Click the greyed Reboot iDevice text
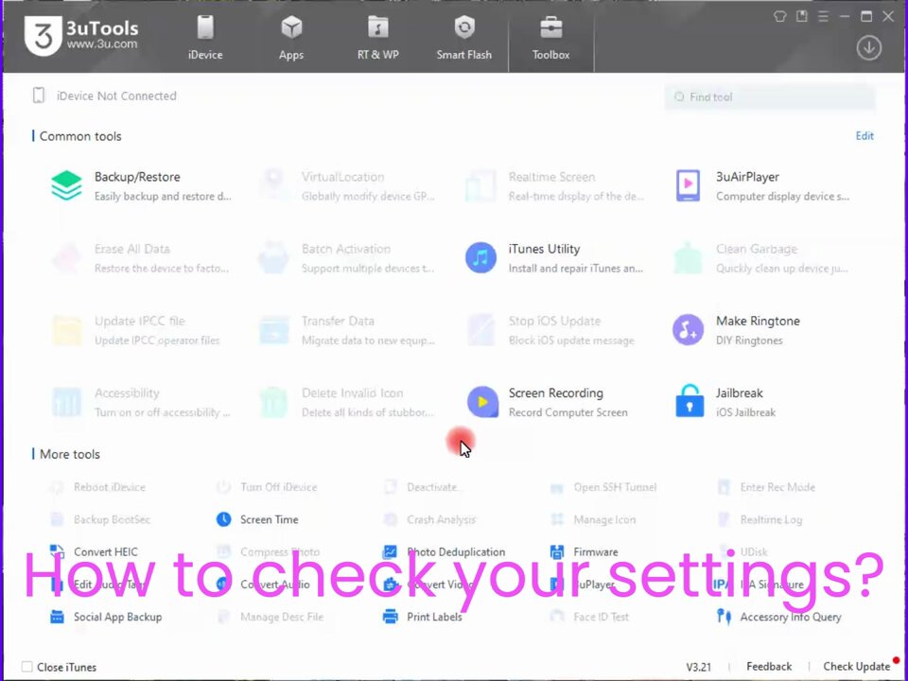The image size is (908, 681). (110, 487)
